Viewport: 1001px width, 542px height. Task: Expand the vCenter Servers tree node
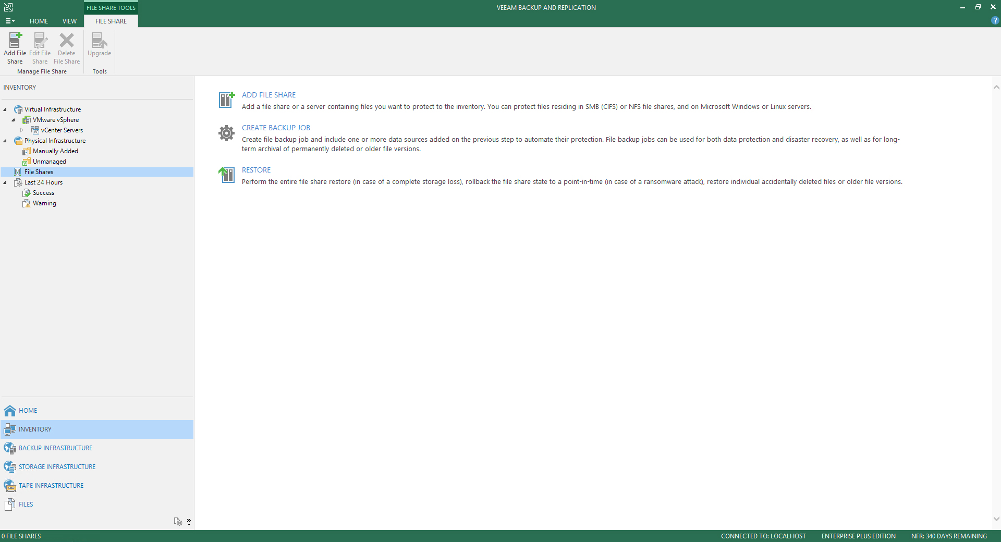point(22,130)
